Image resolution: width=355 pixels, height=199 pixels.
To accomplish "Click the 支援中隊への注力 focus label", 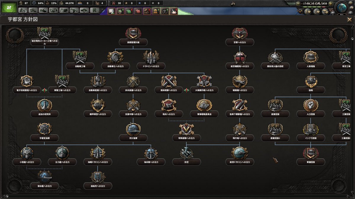I will [133, 114].
